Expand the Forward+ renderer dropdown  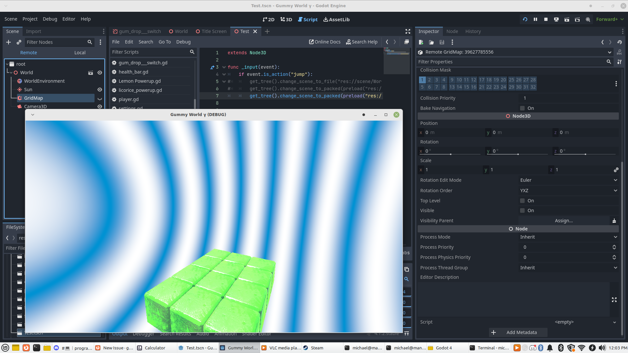coord(609,19)
